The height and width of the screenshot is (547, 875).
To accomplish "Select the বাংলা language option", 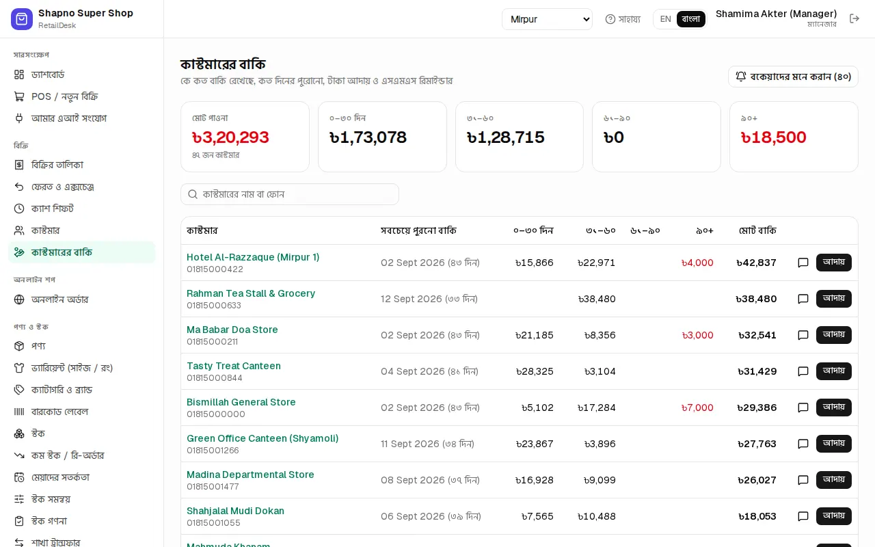I will [691, 19].
